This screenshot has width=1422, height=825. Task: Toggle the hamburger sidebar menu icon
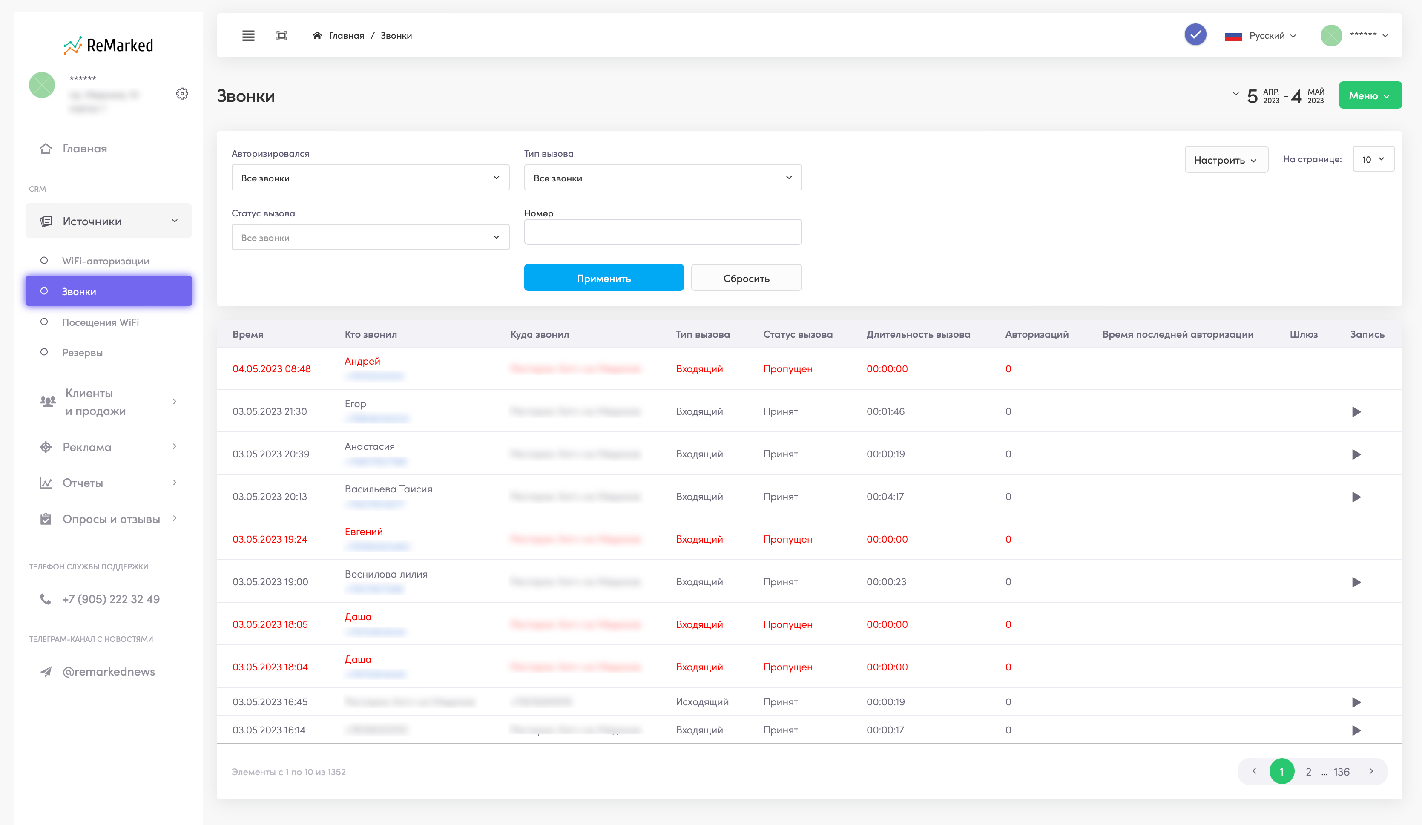coord(248,35)
